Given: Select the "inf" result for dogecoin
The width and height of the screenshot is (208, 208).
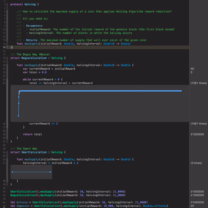Looking at the screenshot, I should point(192,206).
